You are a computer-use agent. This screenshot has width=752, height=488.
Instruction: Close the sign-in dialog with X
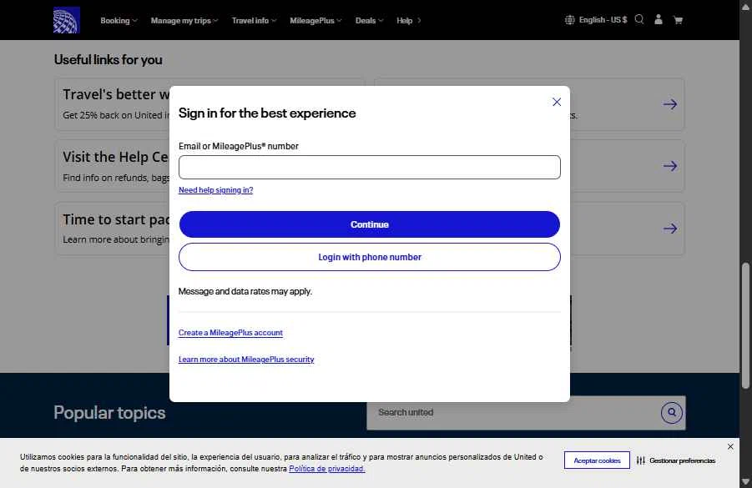(x=557, y=102)
